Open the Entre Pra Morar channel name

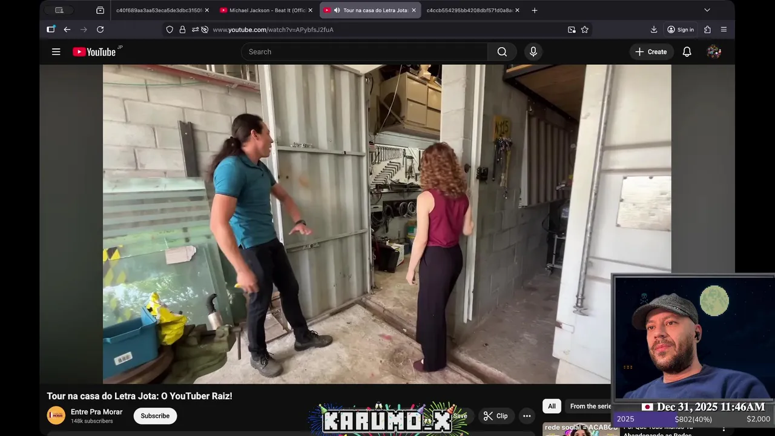pyautogui.click(x=96, y=412)
